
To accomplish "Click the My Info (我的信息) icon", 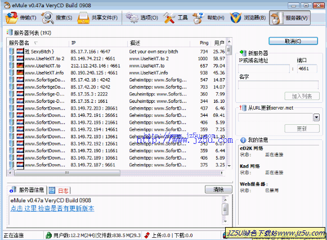I will coord(243,140).
